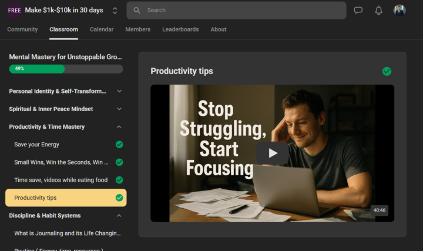This screenshot has height=251, width=423.
Task: Select the highlighted Productivity tips lesson
Action: (x=66, y=198)
